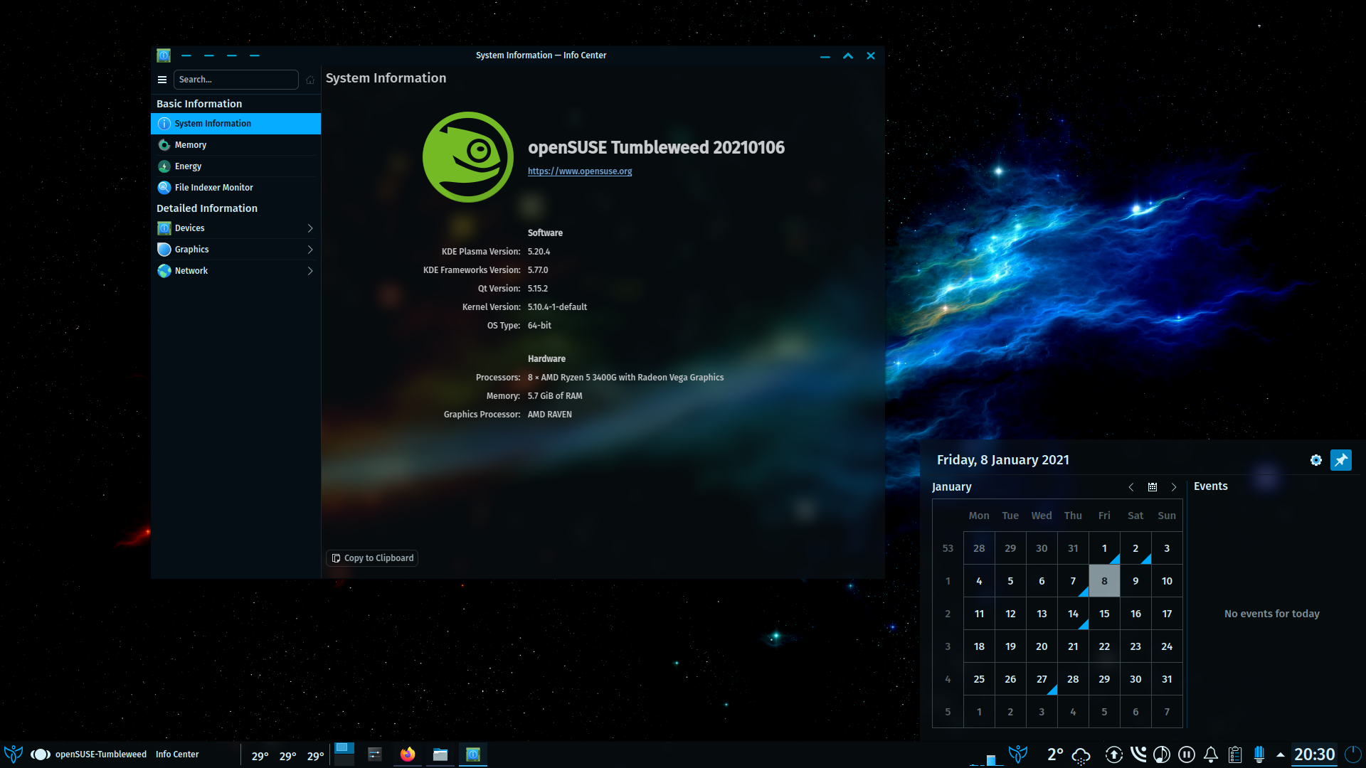Click the Search field in Info Center sidebar
Screen dimensions: 1366x768
tap(235, 80)
